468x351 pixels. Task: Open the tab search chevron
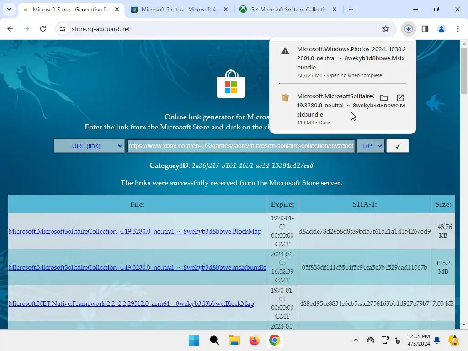coord(9,9)
